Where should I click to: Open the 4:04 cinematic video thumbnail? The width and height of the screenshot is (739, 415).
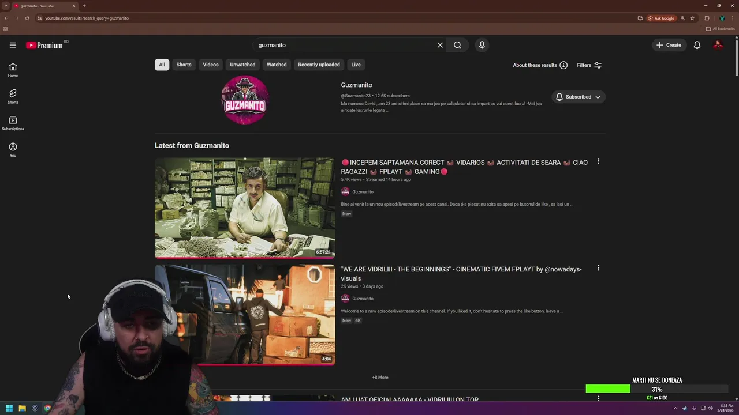[x=245, y=315]
